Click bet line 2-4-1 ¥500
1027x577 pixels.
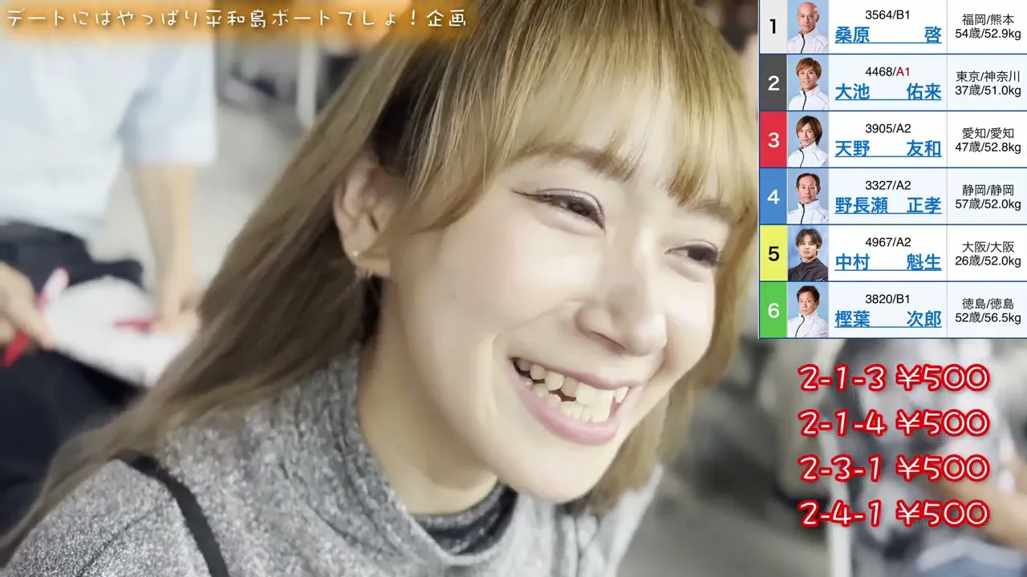click(894, 512)
